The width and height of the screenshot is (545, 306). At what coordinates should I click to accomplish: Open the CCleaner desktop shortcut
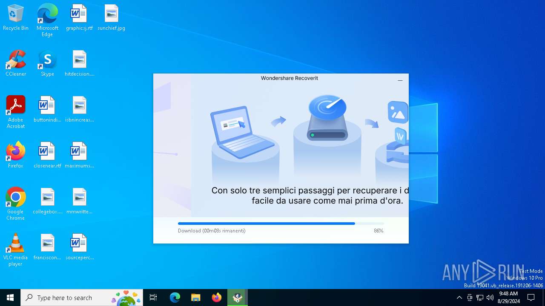(16, 64)
